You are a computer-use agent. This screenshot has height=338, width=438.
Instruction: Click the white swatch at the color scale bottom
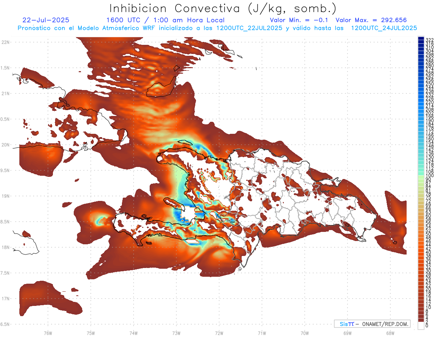421,326
